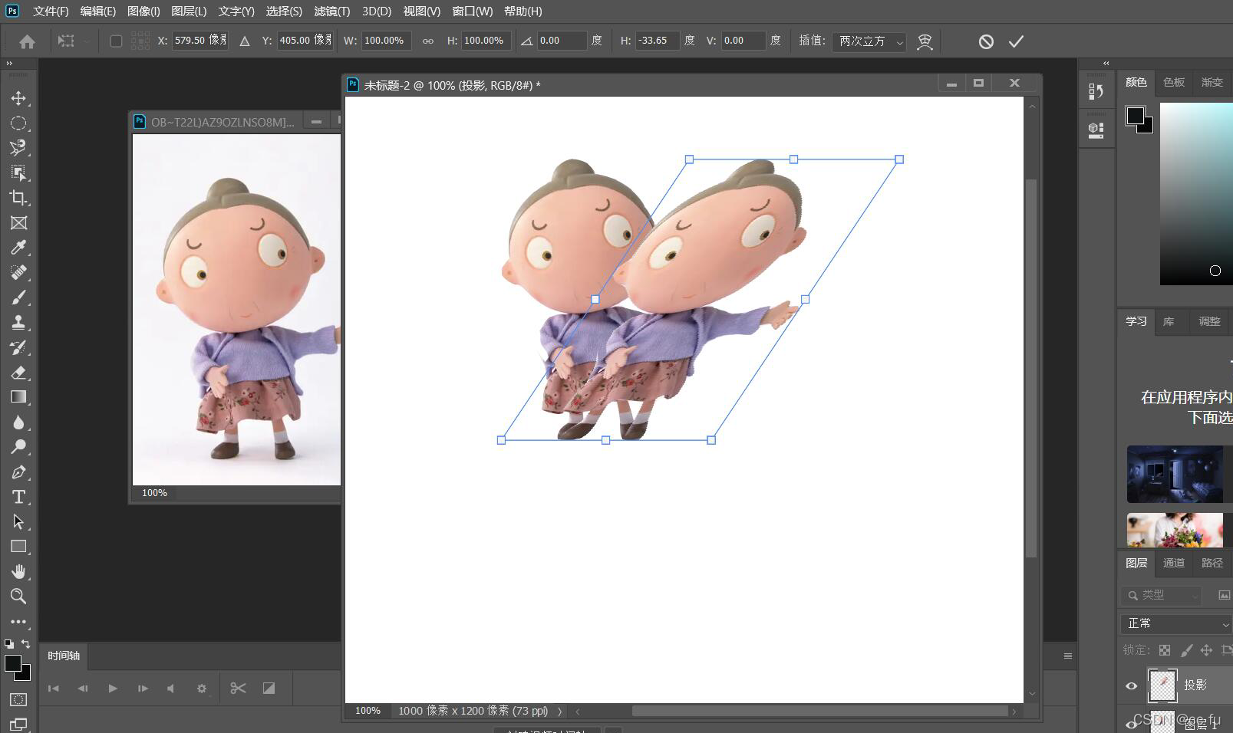The image size is (1233, 733).
Task: Pick a color in the color field
Action: (x=1196, y=194)
